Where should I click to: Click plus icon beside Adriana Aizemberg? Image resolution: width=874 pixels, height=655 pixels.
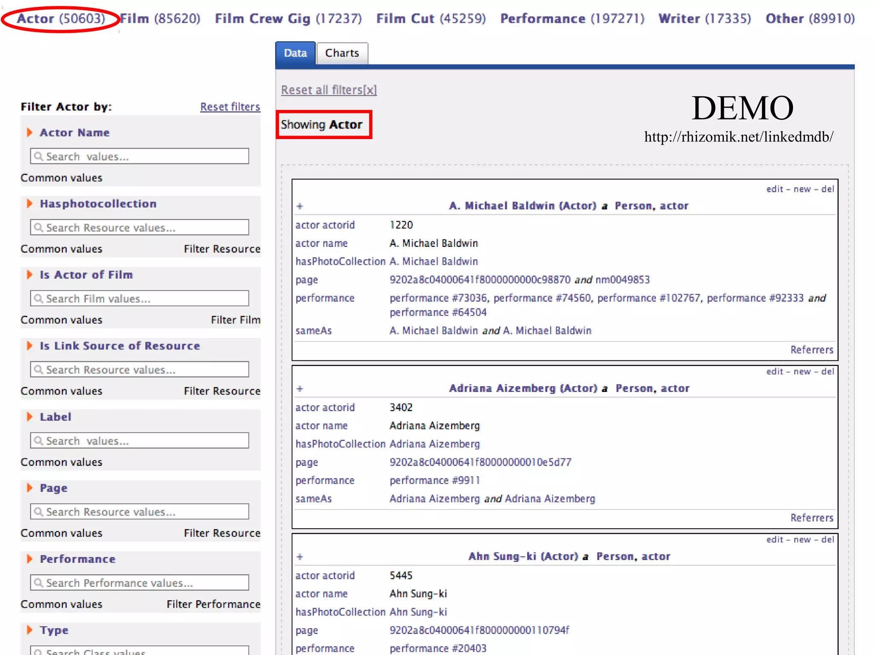(300, 389)
